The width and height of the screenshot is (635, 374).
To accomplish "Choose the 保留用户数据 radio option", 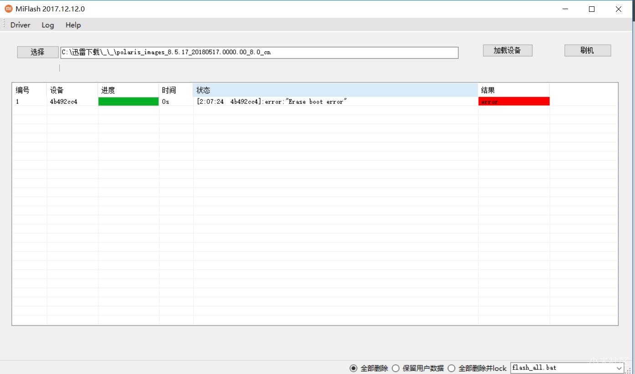I will coord(396,368).
